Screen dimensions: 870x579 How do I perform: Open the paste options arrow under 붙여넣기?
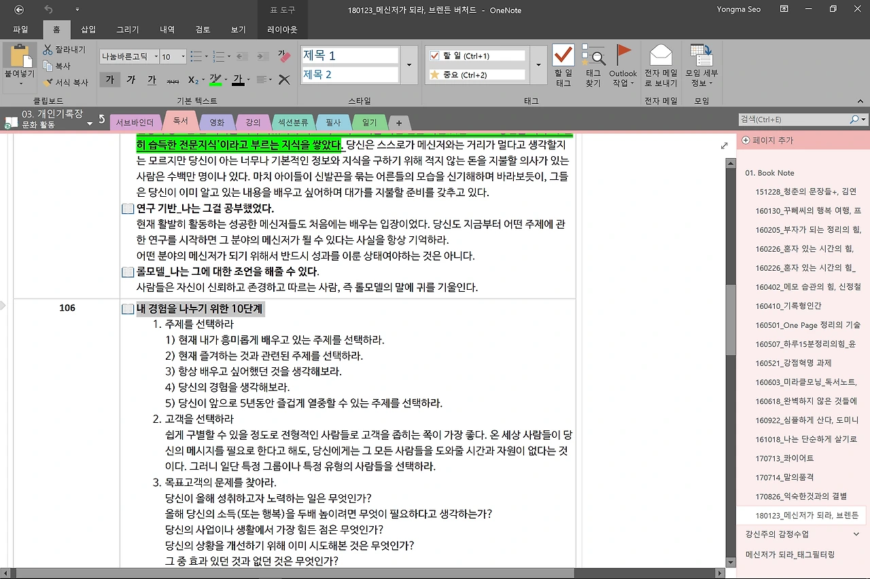click(x=20, y=83)
